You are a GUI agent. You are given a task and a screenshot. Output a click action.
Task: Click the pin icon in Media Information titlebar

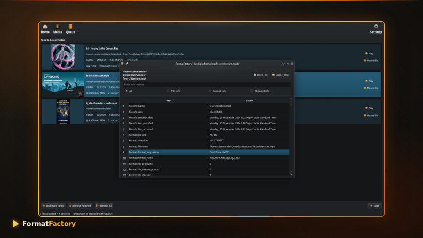click(127, 64)
